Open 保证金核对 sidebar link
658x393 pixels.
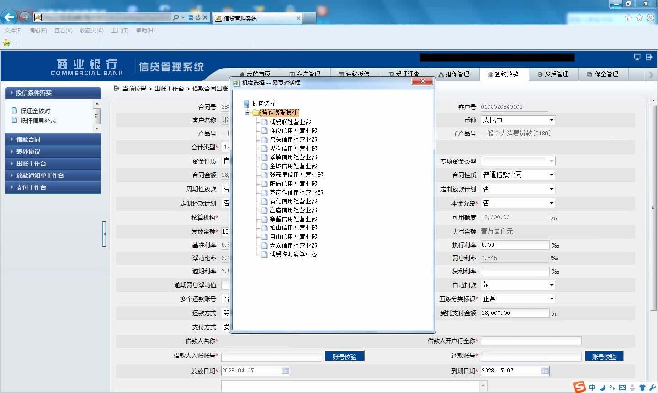click(x=35, y=111)
